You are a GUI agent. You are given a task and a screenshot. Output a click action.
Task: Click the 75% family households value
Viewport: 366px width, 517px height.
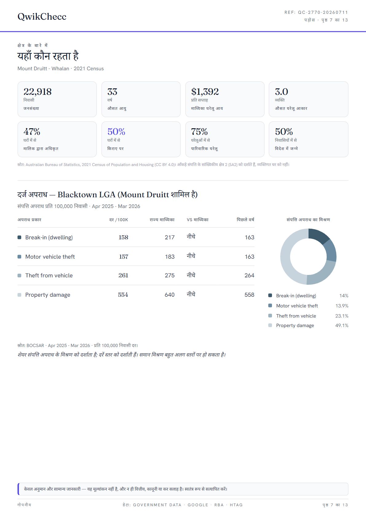[199, 132]
